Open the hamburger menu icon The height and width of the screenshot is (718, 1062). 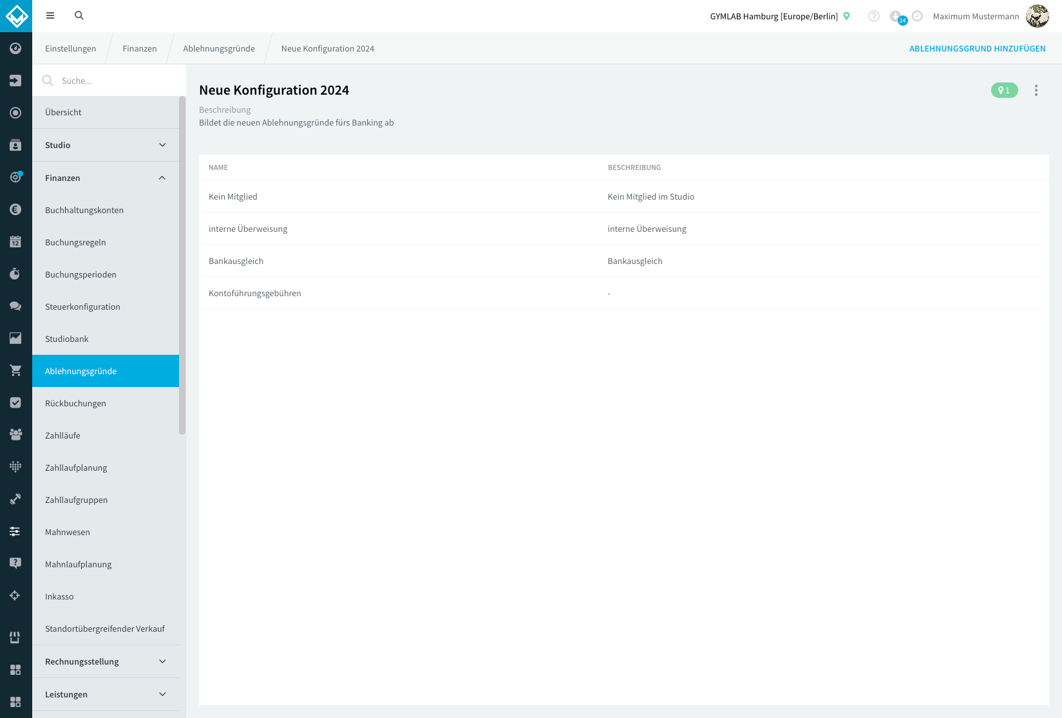(x=50, y=15)
